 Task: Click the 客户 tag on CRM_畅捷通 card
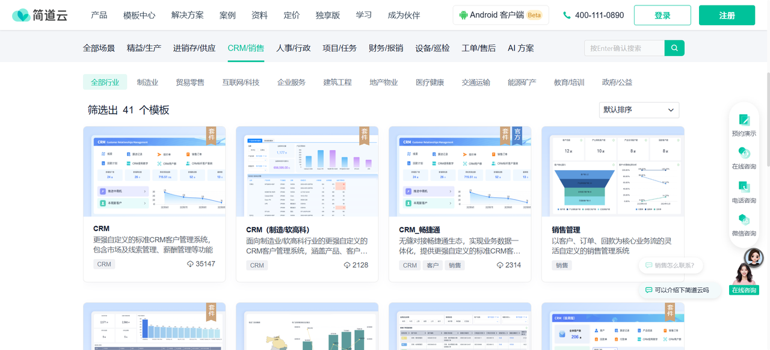(x=433, y=265)
